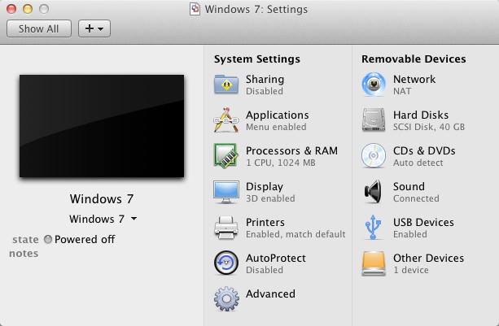499x326 pixels.
Task: Open the Display monitor icon
Action: (x=226, y=192)
